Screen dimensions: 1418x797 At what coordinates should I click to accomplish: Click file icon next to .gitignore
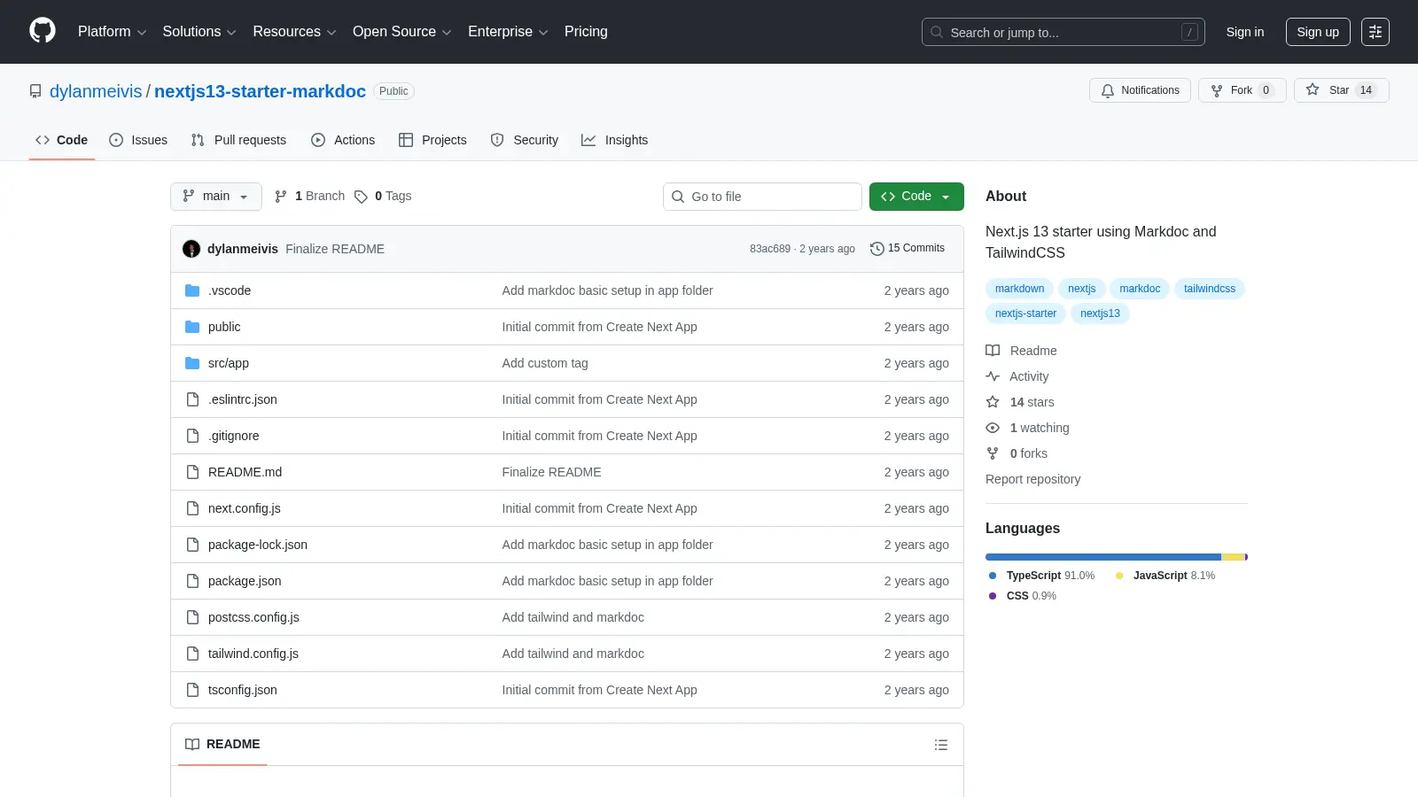pyautogui.click(x=192, y=436)
